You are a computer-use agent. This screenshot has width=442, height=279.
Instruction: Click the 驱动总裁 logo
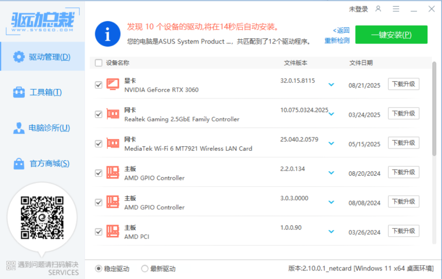43,22
